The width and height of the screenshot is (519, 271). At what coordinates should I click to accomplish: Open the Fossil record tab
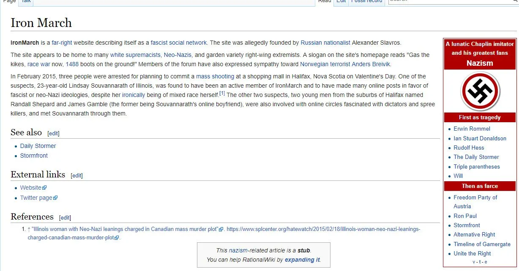coord(366,2)
